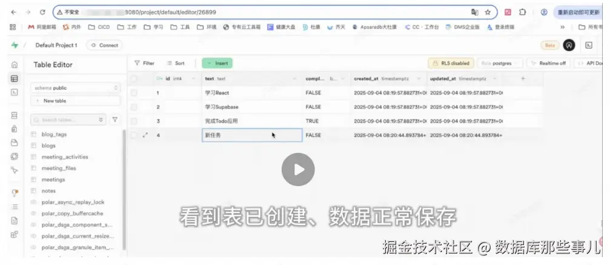
Task: Open the browser extensions puzzle icon
Action: (x=523, y=12)
